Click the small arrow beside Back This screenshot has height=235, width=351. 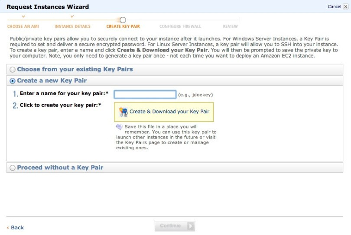pos(8,228)
